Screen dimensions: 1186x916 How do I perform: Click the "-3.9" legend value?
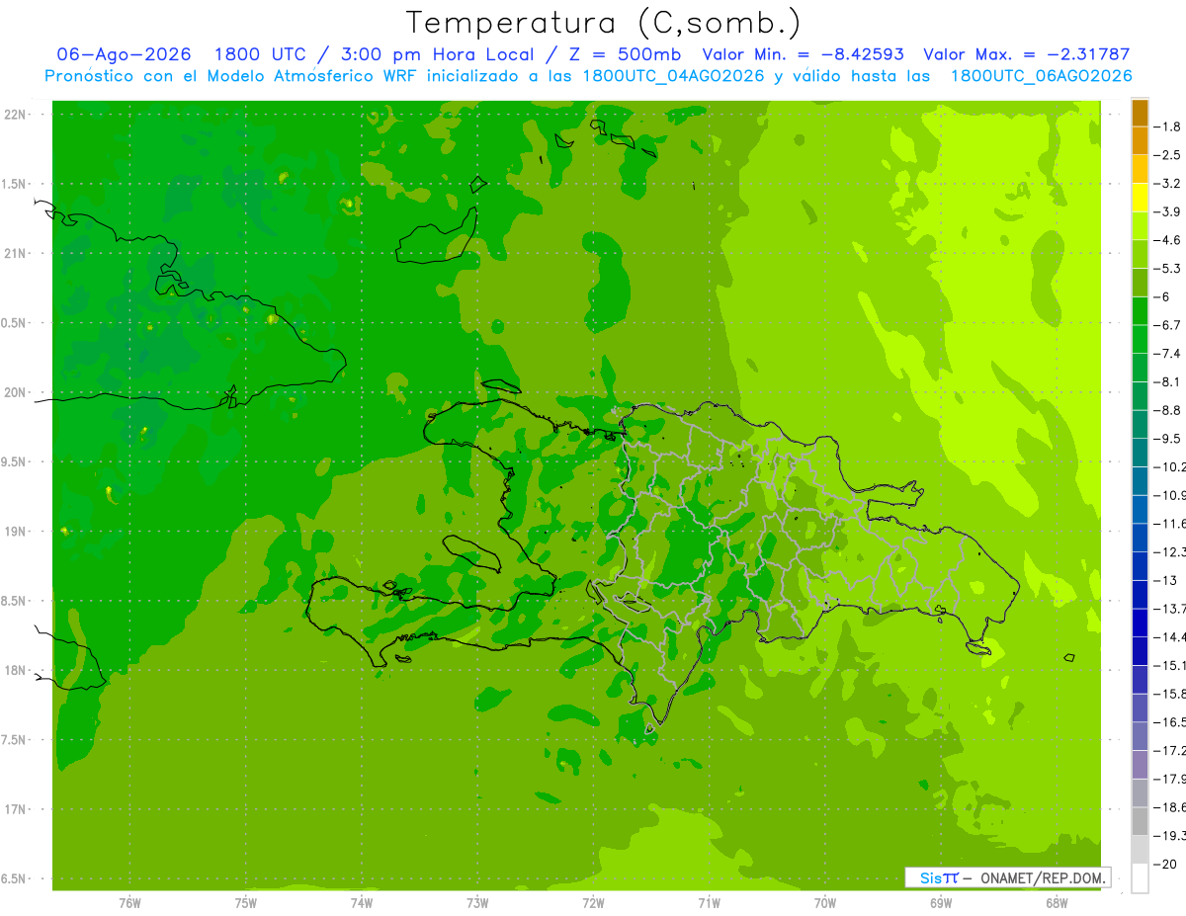coord(1168,211)
